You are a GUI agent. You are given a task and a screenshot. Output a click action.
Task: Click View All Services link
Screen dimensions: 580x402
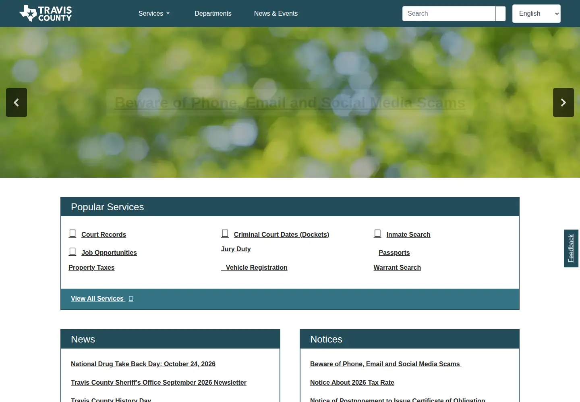(97, 298)
